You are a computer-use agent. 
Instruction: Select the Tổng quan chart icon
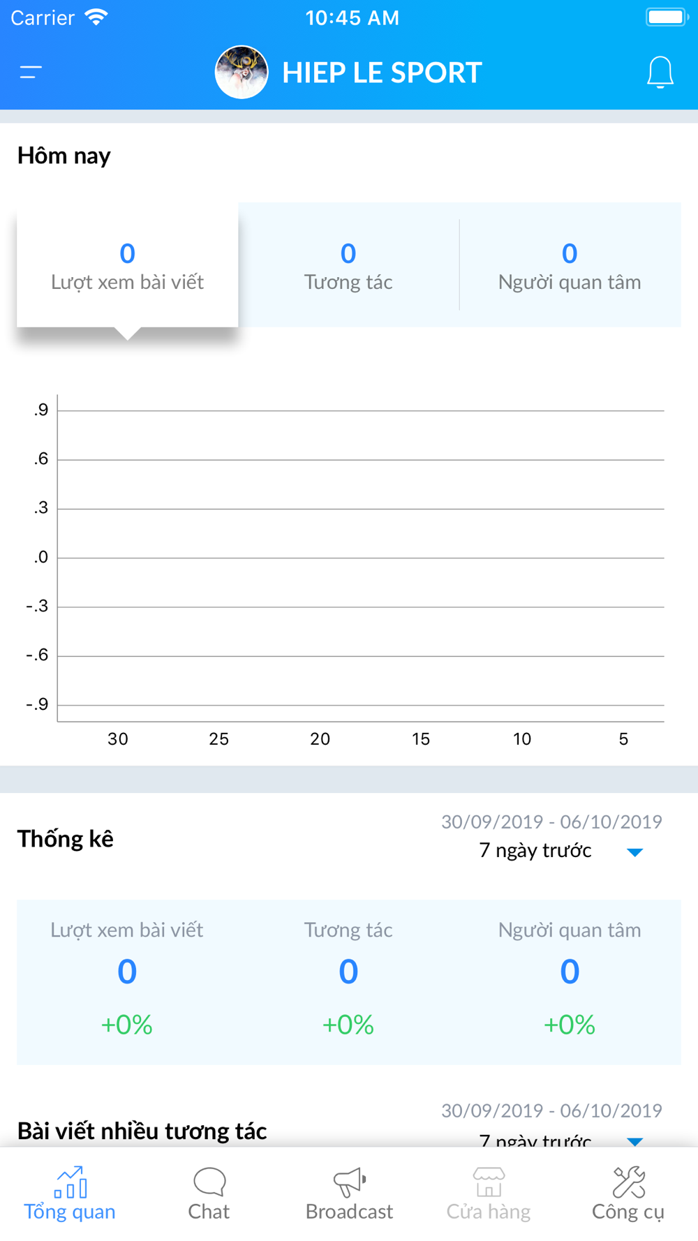pos(70,1182)
